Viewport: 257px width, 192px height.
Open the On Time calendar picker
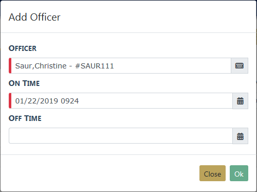pyautogui.click(x=240, y=101)
